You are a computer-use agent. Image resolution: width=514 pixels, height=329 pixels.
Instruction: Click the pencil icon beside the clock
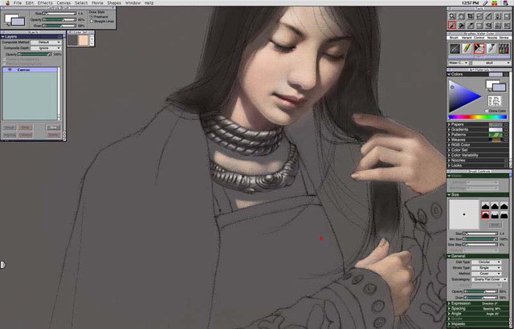[486, 3]
